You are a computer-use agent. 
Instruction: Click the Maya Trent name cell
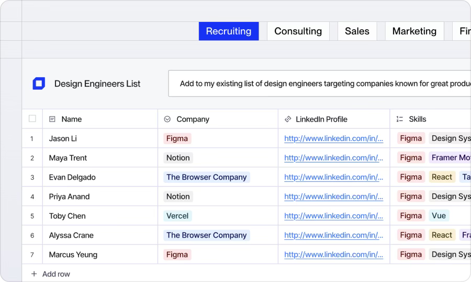[x=68, y=158]
